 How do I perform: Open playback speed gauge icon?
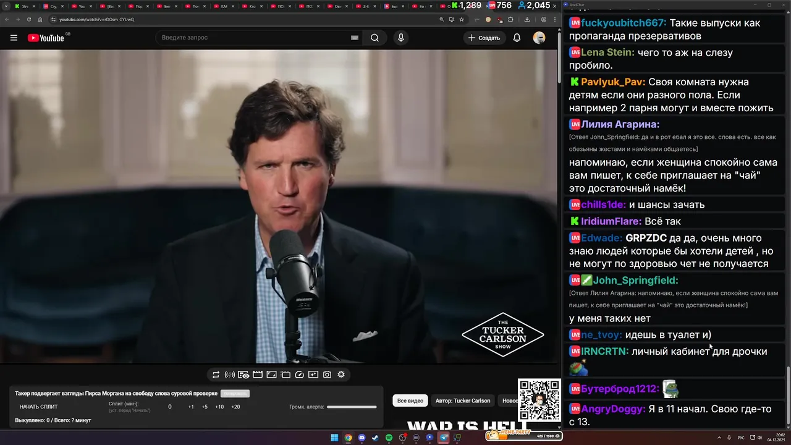click(x=299, y=375)
